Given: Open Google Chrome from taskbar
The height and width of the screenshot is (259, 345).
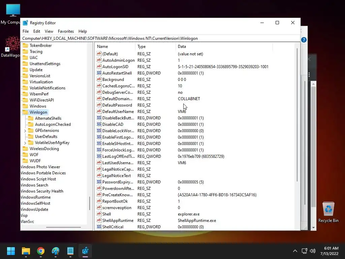Looking at the screenshot, I should point(41,251).
